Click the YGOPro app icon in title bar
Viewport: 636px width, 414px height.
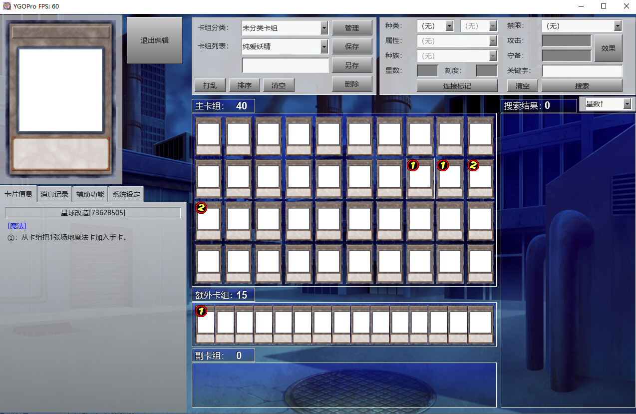6,6
